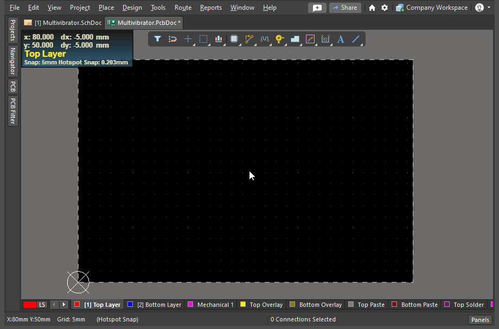
Task: Toggle the LS layer set button
Action: [x=42, y=305]
